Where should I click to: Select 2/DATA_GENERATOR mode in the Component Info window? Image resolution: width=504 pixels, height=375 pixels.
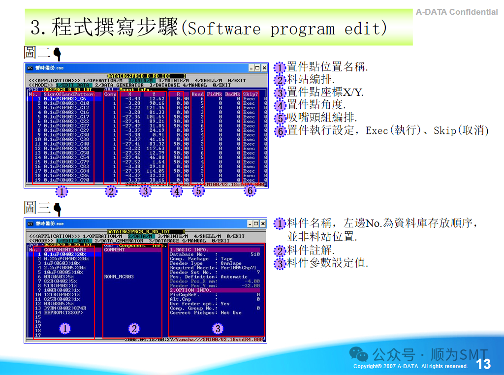click(119, 241)
